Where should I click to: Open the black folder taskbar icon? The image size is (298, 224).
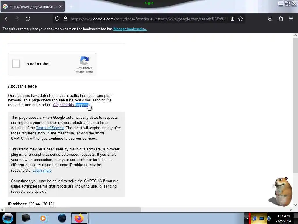pos(26,218)
